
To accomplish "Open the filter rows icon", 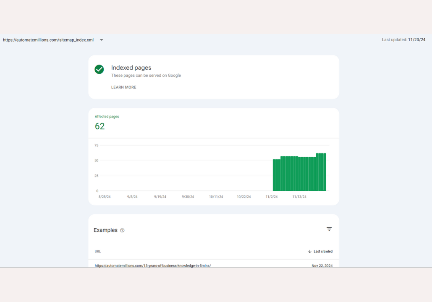I will [x=329, y=229].
